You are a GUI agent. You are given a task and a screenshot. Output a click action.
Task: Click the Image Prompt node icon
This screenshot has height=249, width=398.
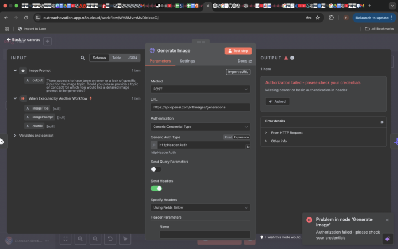point(23,71)
